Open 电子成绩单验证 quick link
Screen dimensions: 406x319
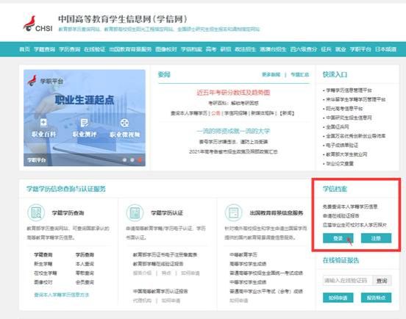(342, 145)
